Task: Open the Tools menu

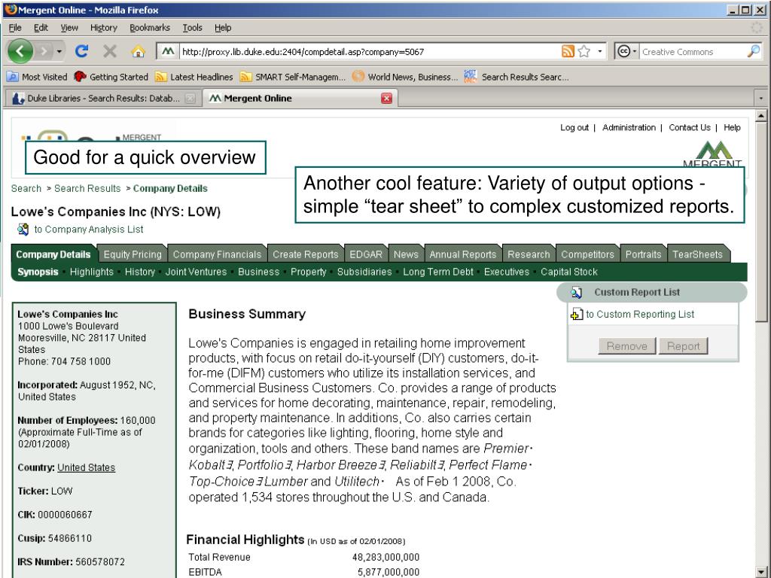Action: [x=192, y=28]
